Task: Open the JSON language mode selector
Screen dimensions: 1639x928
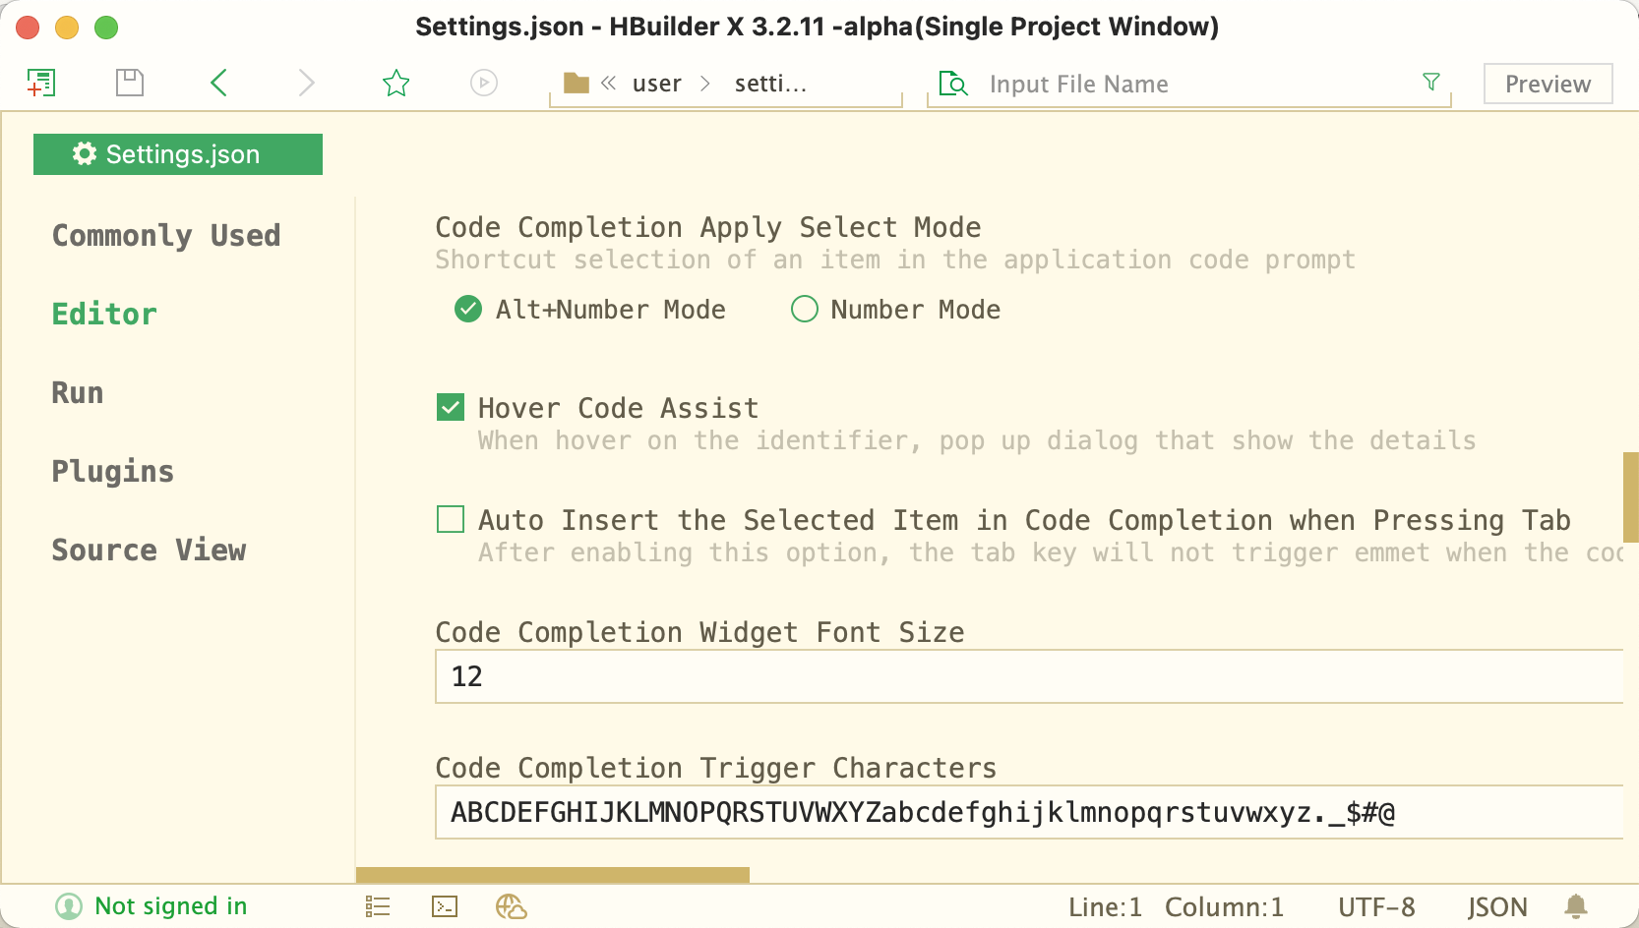Action: point(1497,906)
